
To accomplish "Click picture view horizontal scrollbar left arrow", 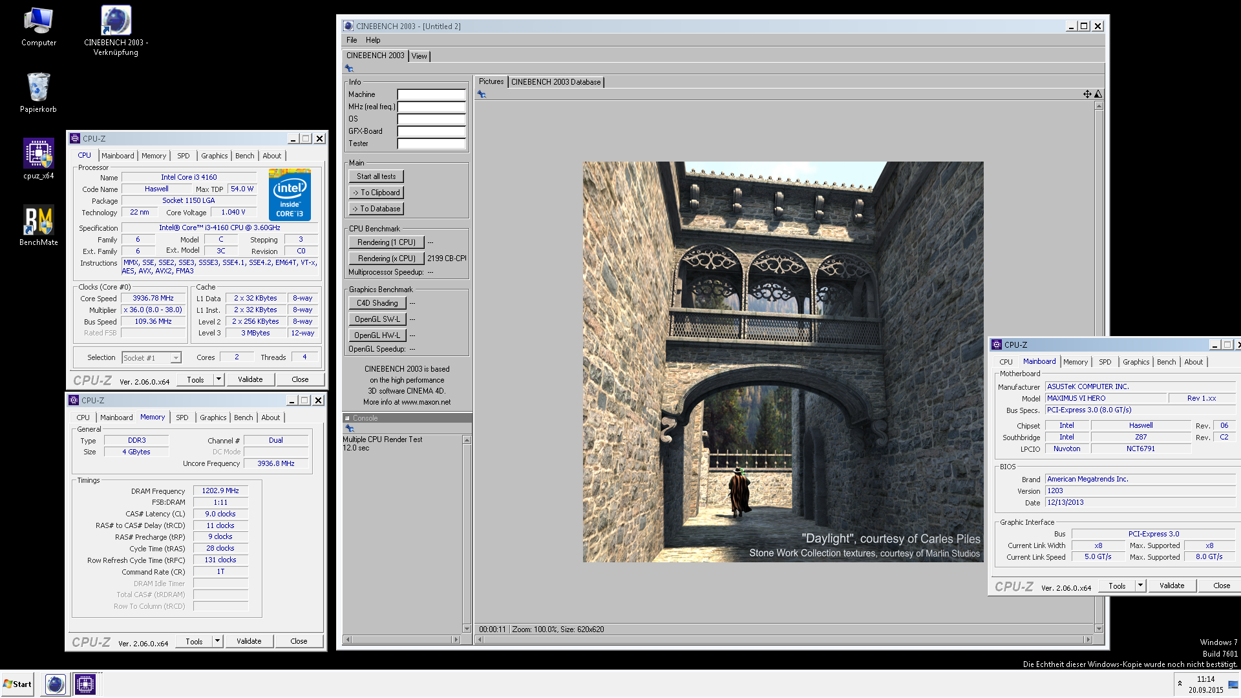I will pyautogui.click(x=479, y=640).
